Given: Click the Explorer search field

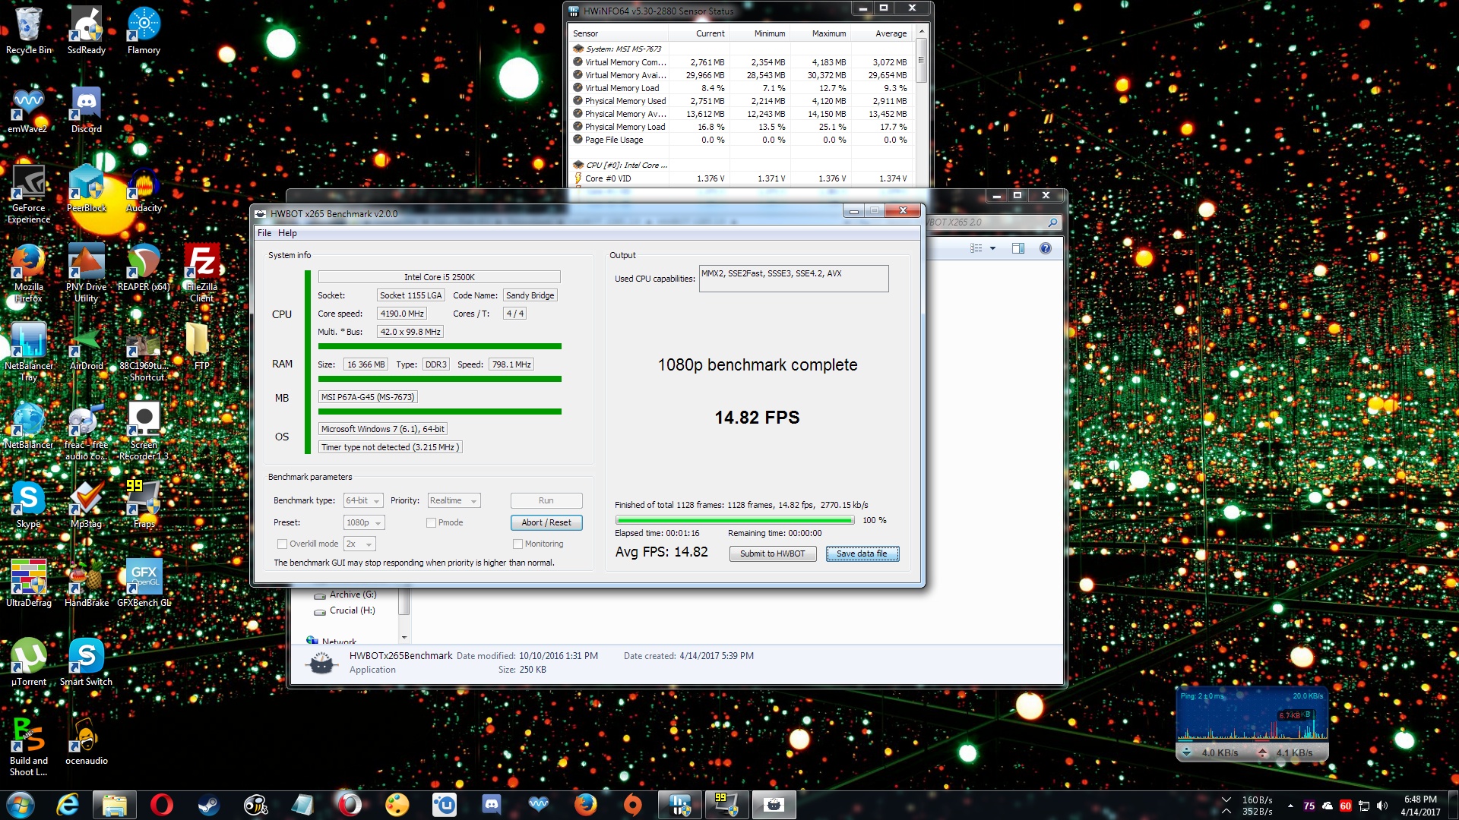Looking at the screenshot, I should 991,222.
